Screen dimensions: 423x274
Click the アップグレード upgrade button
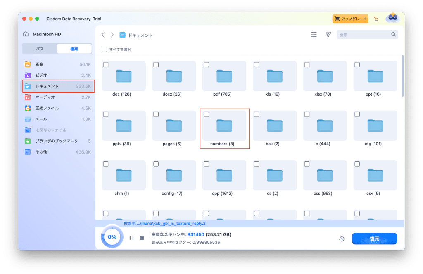coord(350,19)
